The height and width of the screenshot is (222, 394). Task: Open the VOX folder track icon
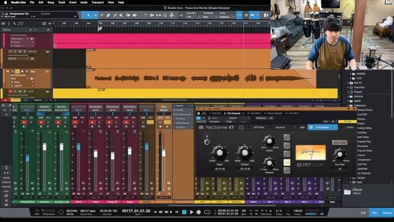(47, 91)
